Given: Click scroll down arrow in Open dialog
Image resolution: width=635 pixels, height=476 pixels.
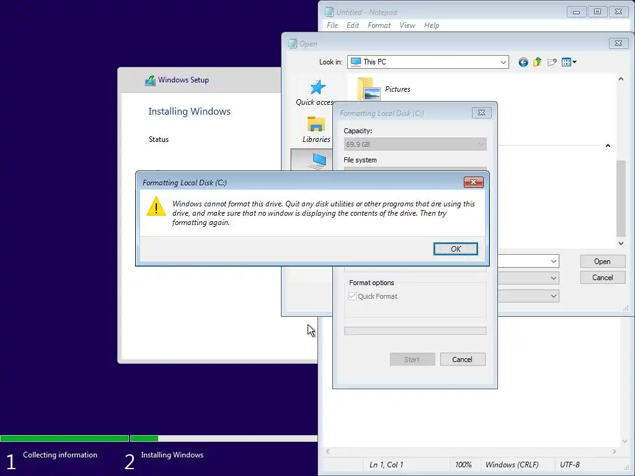Looking at the screenshot, I should [x=621, y=243].
